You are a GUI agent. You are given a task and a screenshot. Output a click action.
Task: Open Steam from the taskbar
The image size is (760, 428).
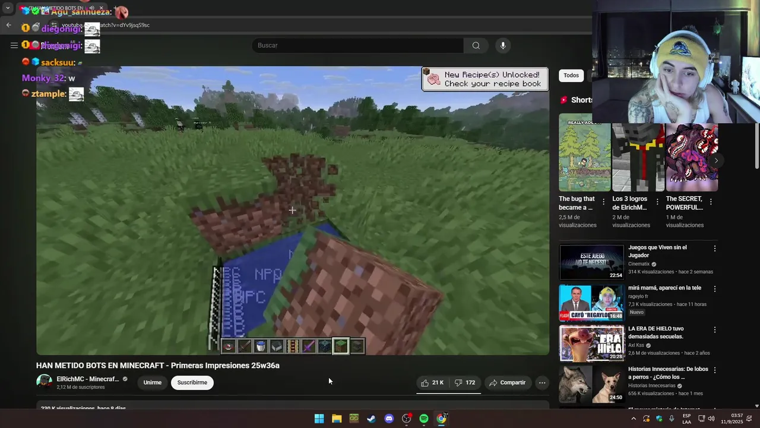click(x=371, y=418)
